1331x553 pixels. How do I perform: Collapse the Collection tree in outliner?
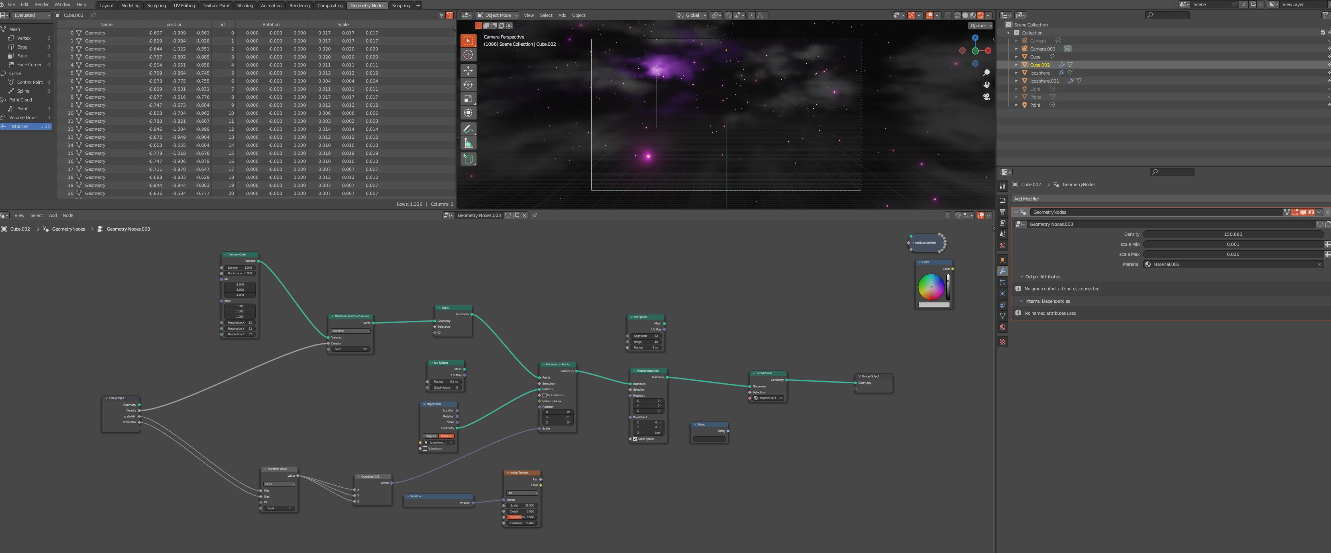tap(1009, 32)
